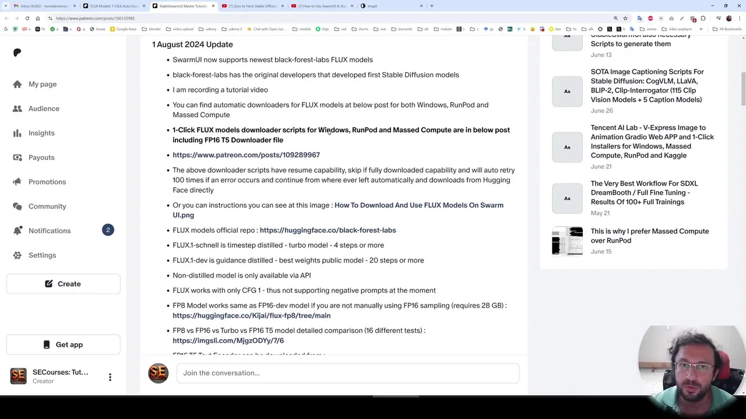Click placeholder thumbnail of Tencent V-Express post
The width and height of the screenshot is (746, 419).
tap(567, 147)
